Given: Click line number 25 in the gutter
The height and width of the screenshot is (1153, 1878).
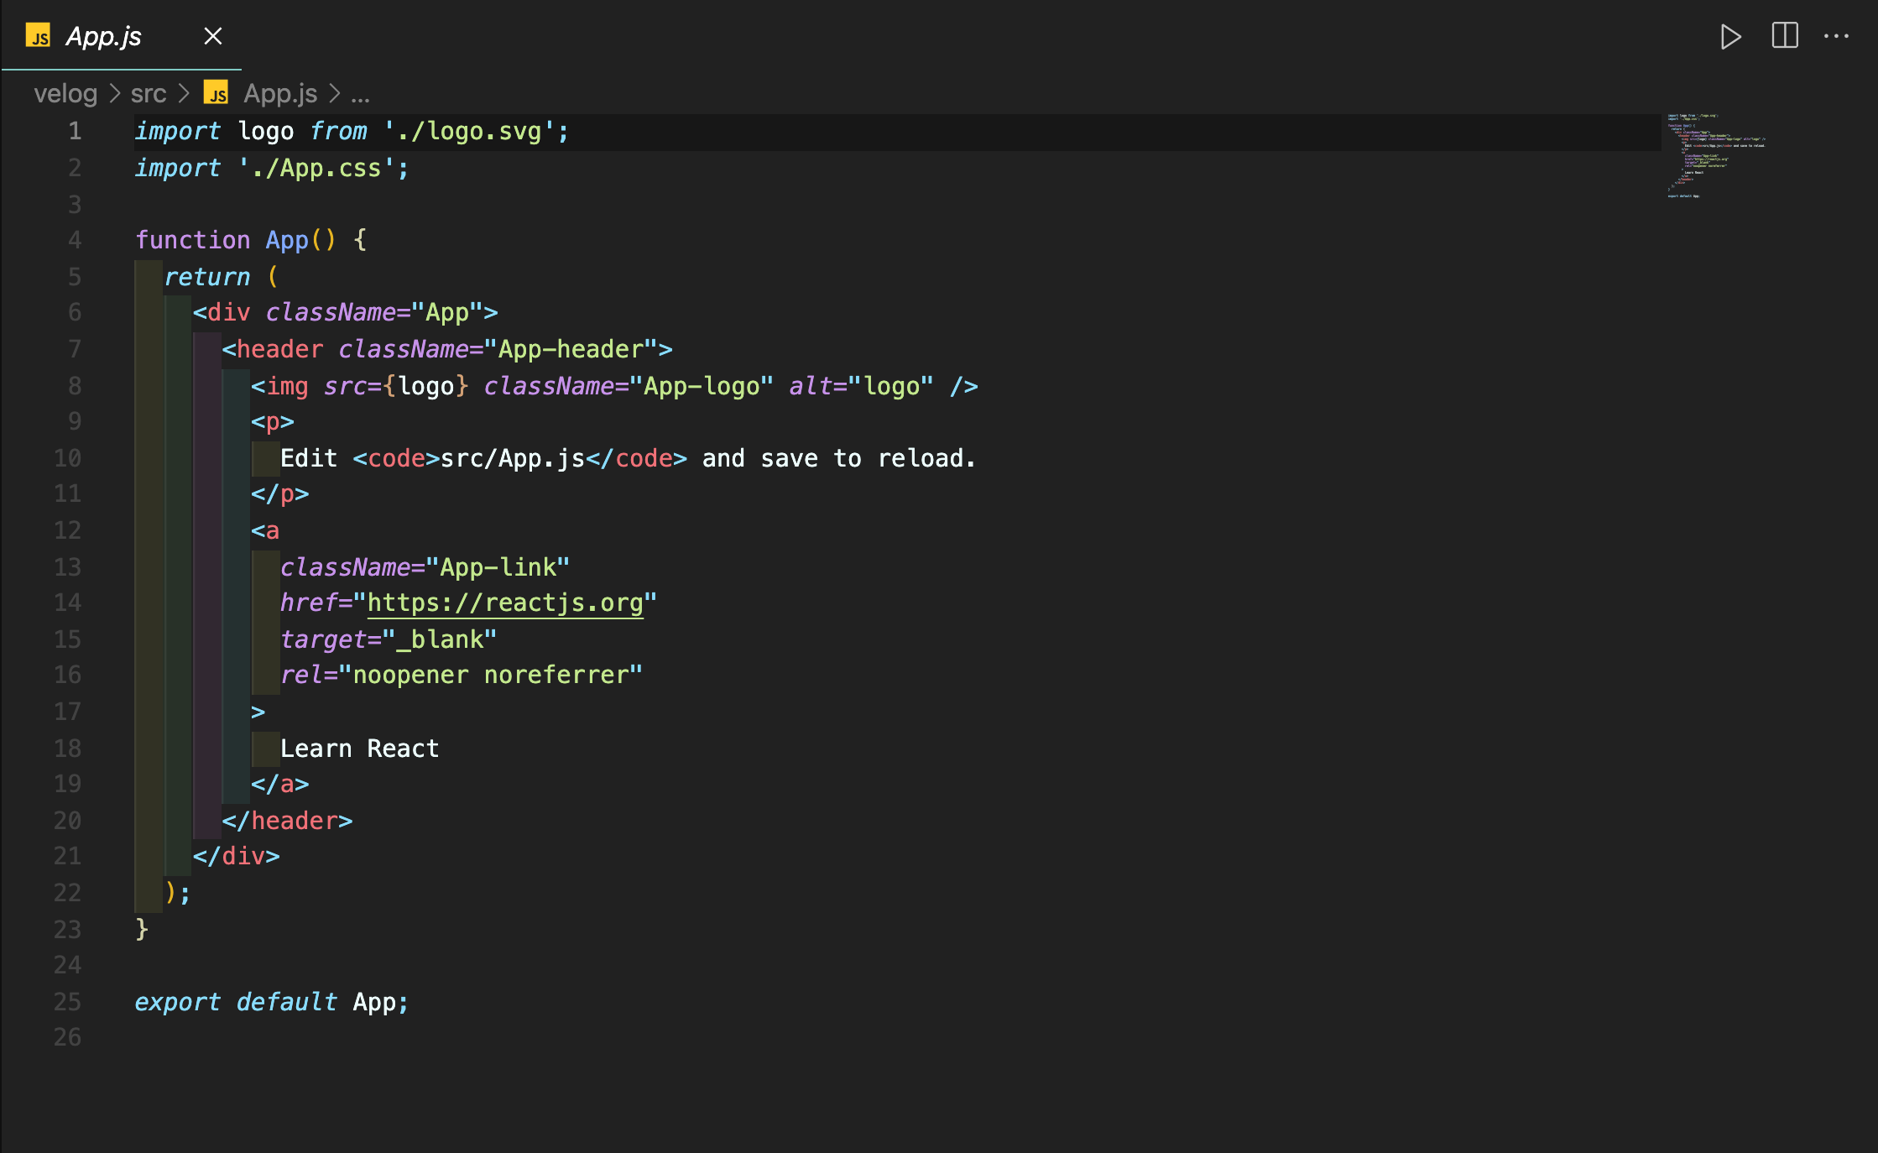Looking at the screenshot, I should (x=68, y=1002).
